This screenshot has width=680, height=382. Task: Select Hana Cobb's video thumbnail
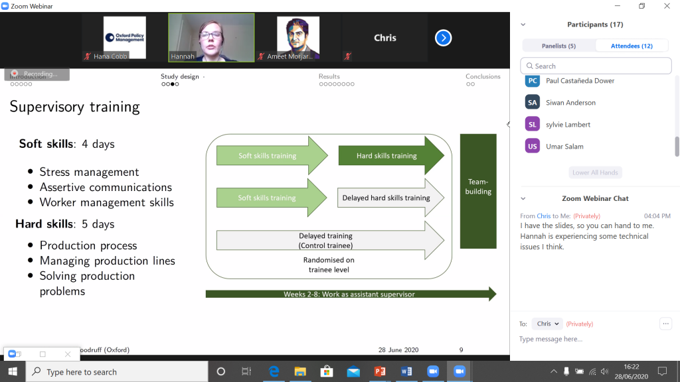(x=124, y=38)
